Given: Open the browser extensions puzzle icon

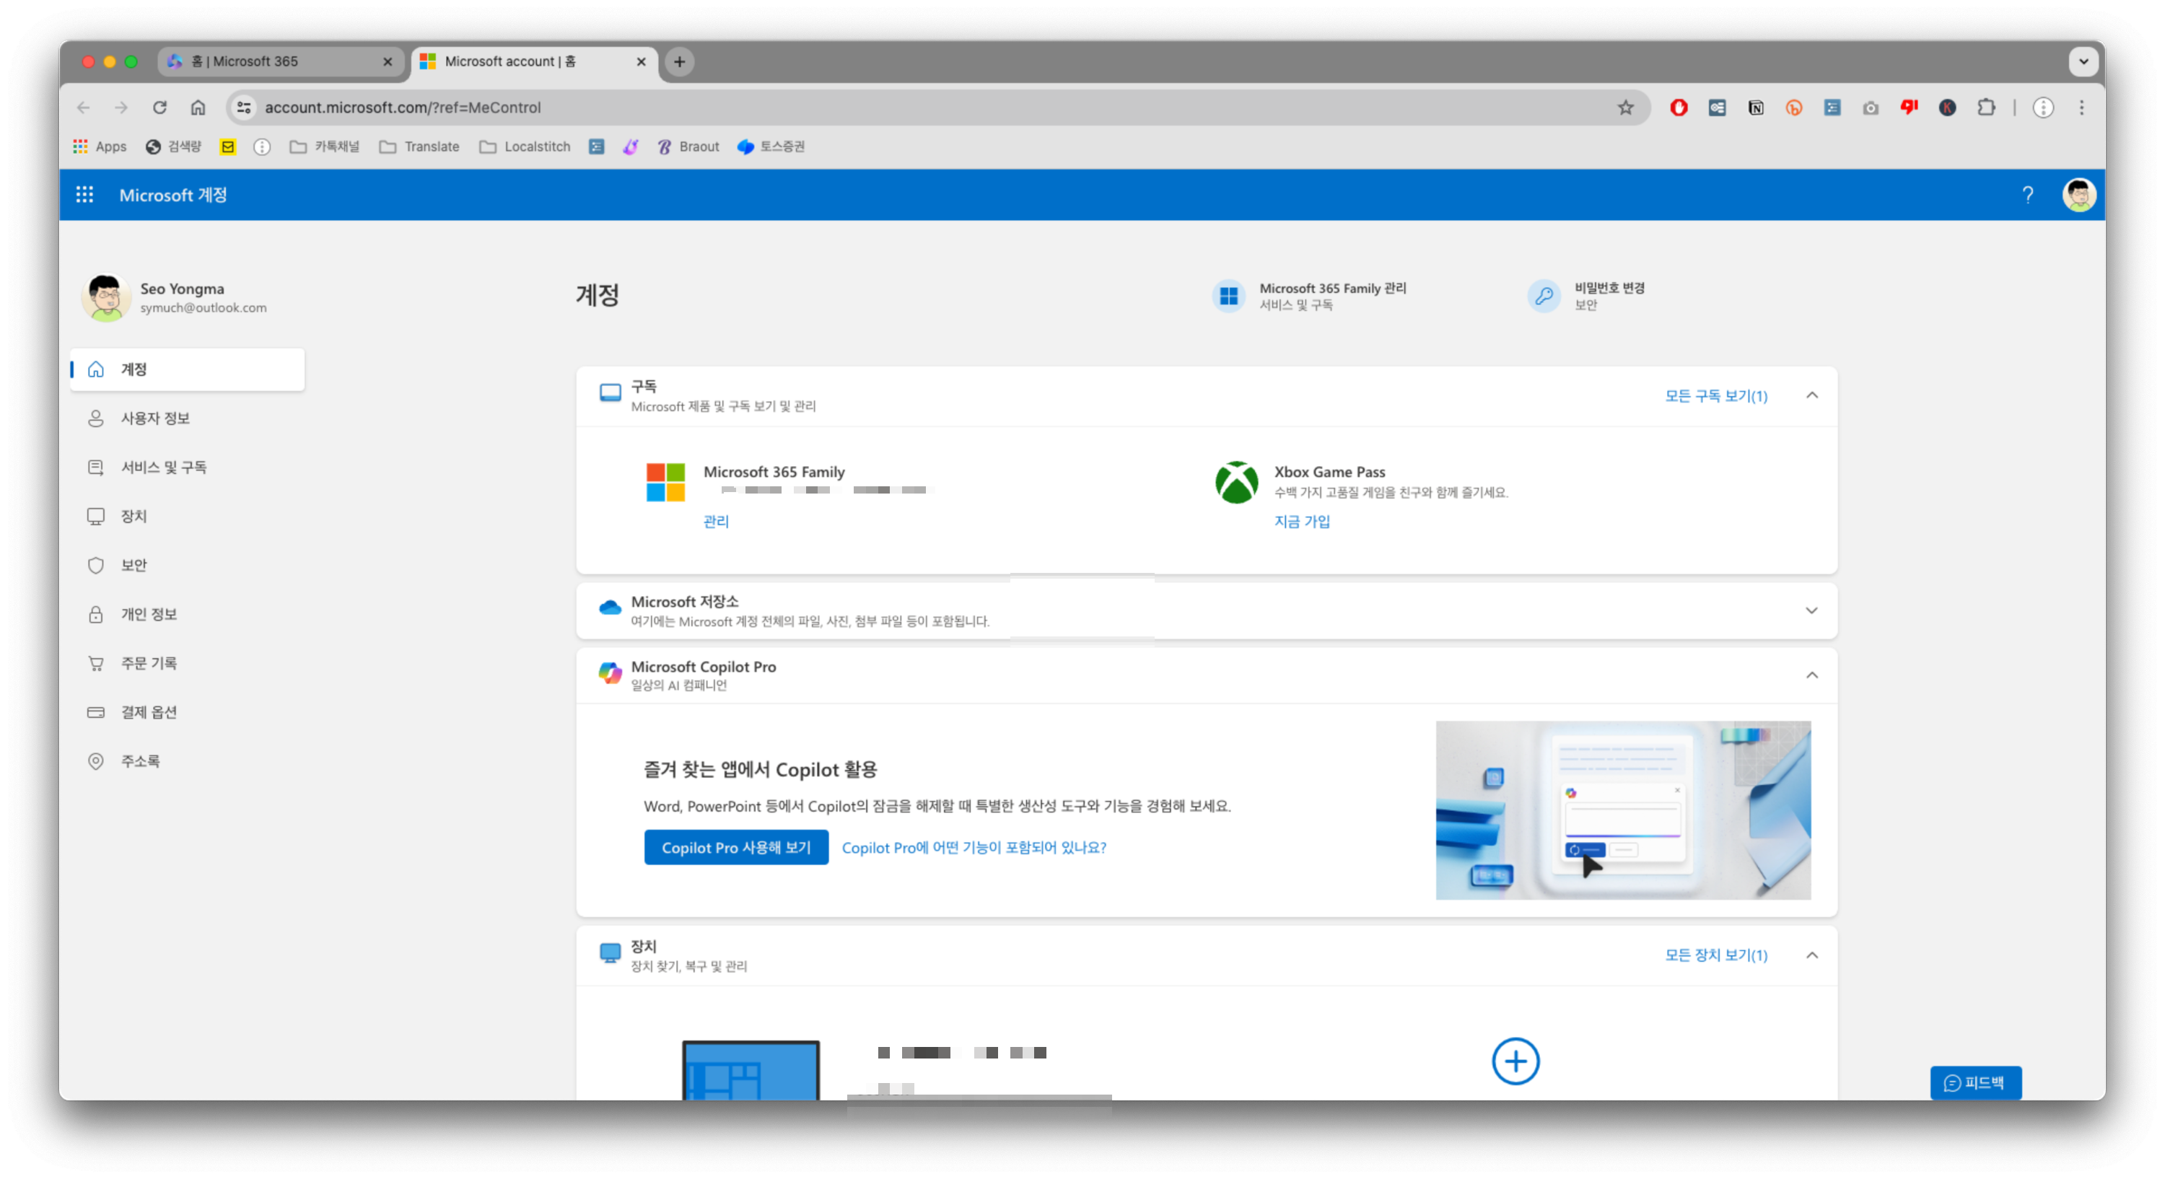Looking at the screenshot, I should (1986, 108).
